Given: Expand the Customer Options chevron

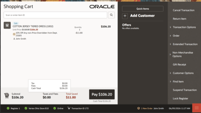Looking at the screenshot, I should 170,73.
